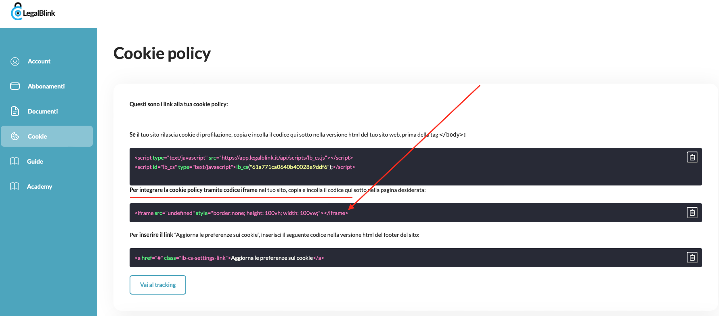Image resolution: width=719 pixels, height=316 pixels.
Task: Click the Cookie policy heading
Action: (162, 53)
